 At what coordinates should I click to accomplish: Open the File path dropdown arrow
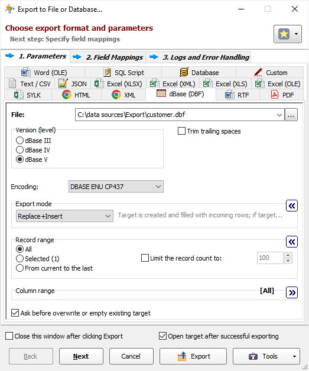point(279,115)
